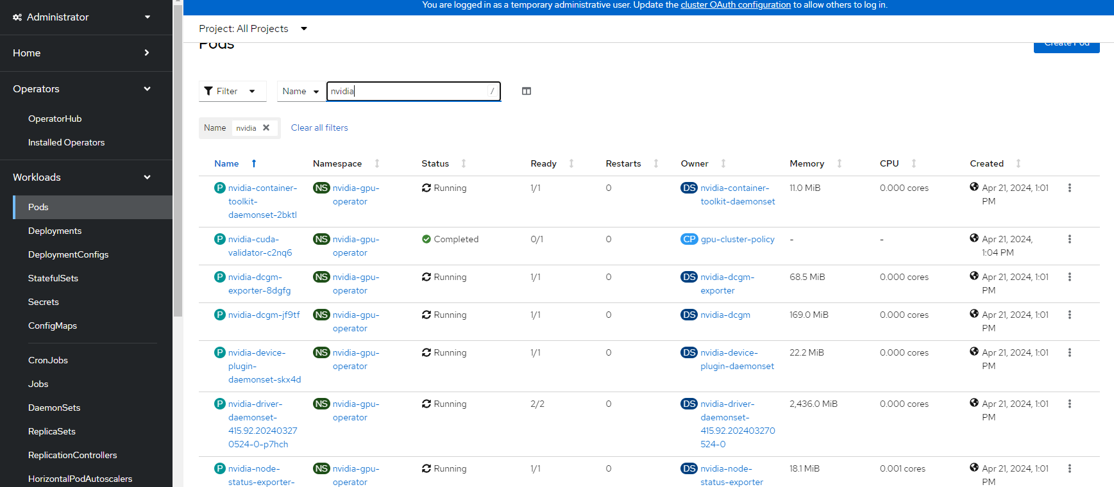Click the P badge of nvidia-dcgm-jf9tf
The image size is (1114, 487).
click(220, 315)
